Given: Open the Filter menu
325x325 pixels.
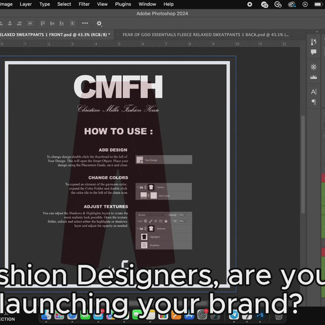Looking at the screenshot, I should (84, 4).
